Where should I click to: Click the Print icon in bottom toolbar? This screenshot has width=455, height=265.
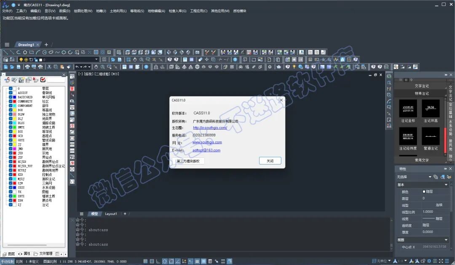click(x=27, y=67)
